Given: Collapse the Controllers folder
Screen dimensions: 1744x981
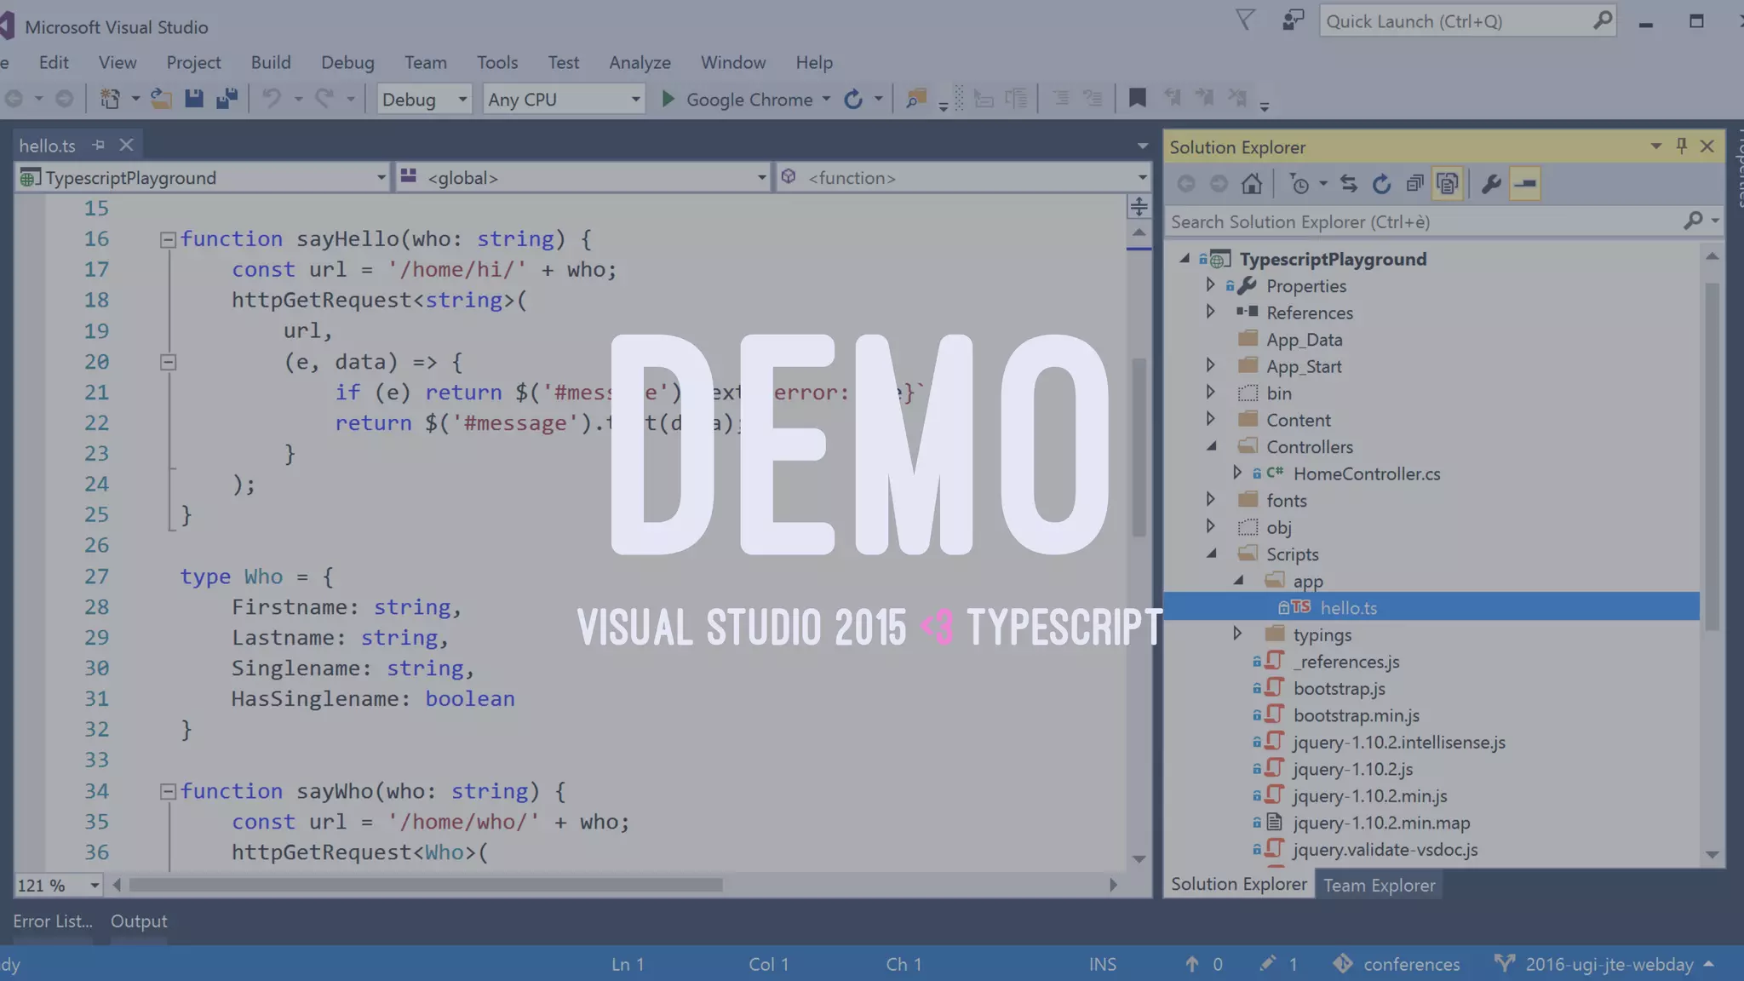Looking at the screenshot, I should (1211, 445).
